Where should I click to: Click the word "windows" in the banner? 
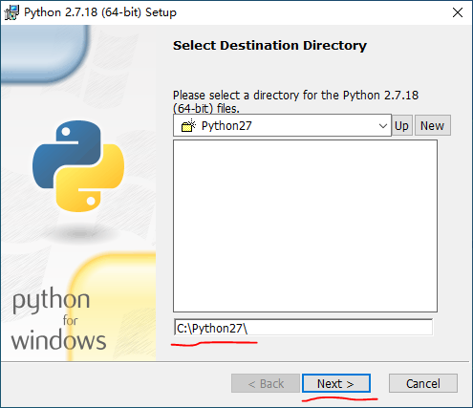click(58, 341)
